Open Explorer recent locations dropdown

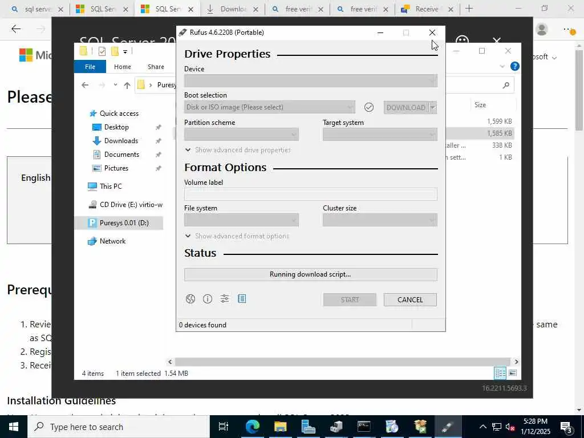click(115, 86)
